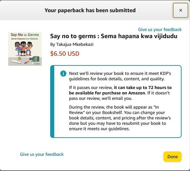The height and width of the screenshot is (171, 190).
Task: Open bottom Give us your feedback link
Action: click(42, 154)
